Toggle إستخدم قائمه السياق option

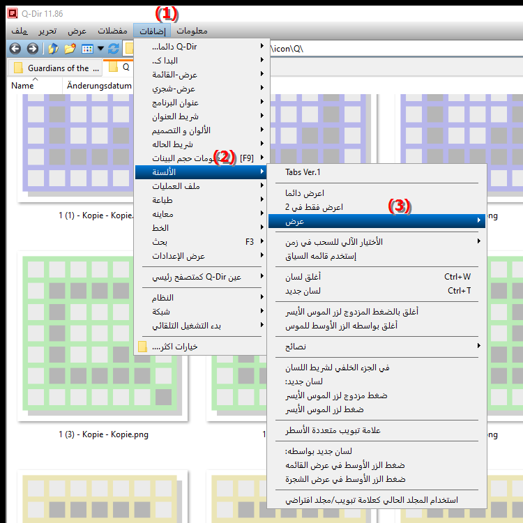(377, 256)
